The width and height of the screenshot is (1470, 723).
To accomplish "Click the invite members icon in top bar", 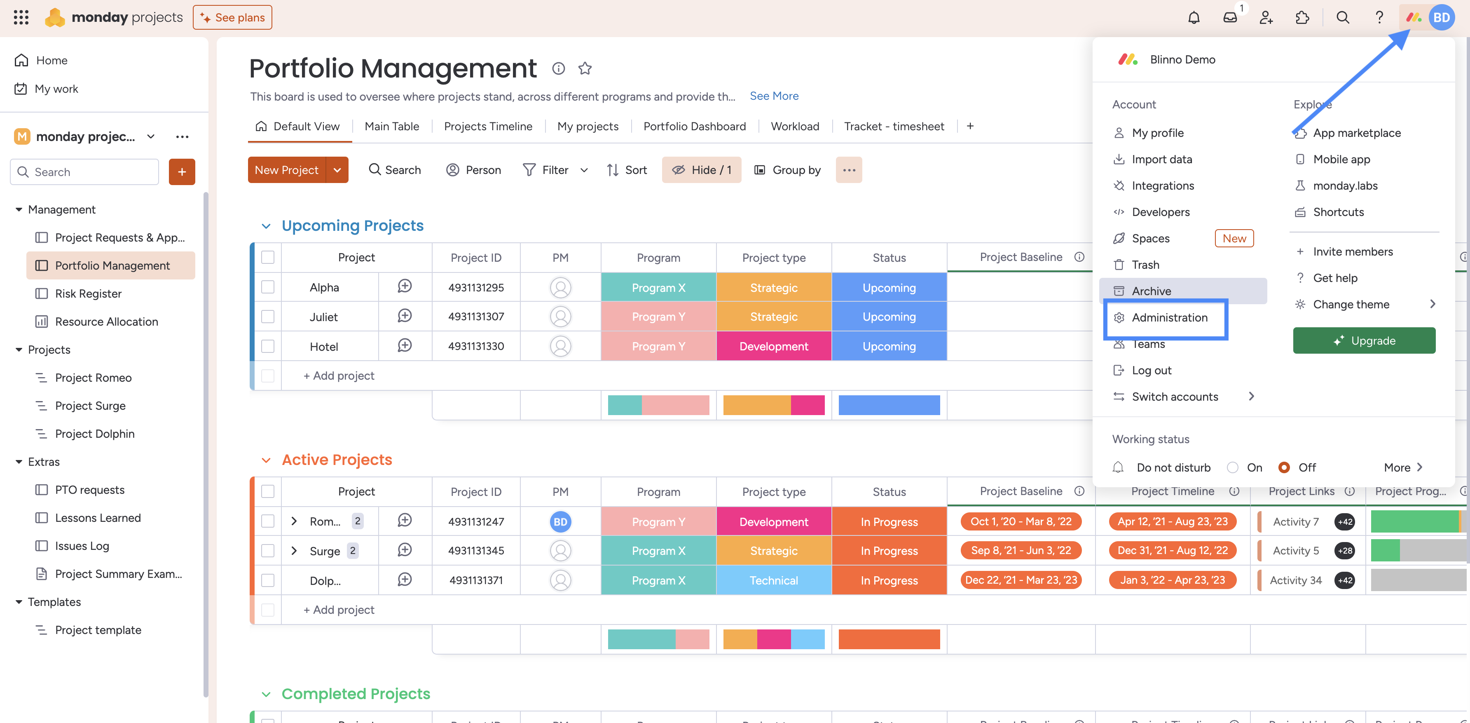I will point(1266,17).
